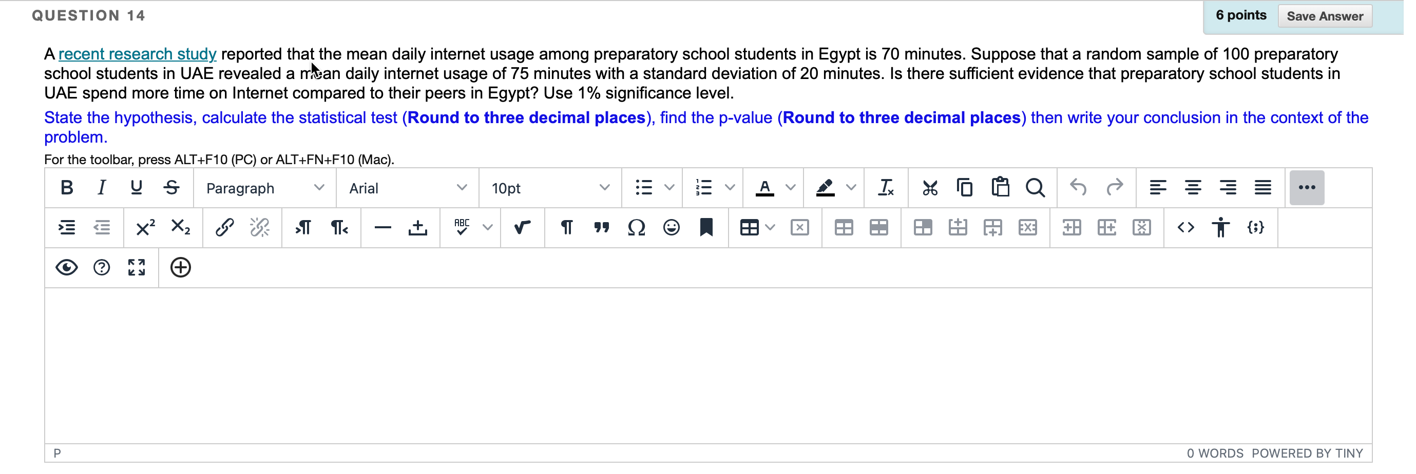Expand spell checker language options
1416x474 pixels.
coord(488,227)
